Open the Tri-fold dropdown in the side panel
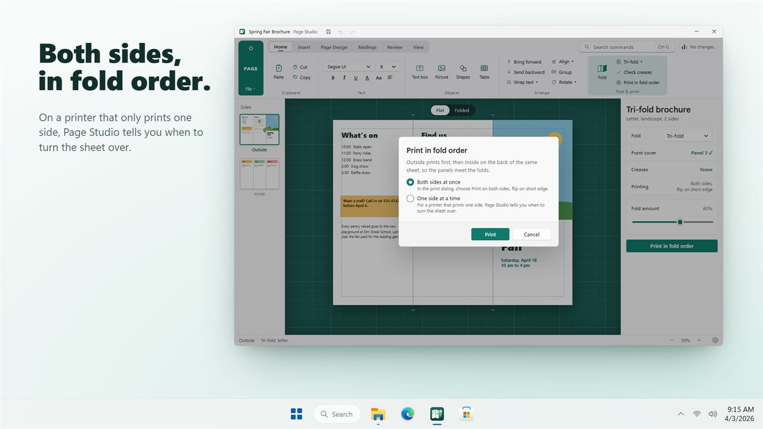Screen dimensions: 763x429 tap(688, 136)
